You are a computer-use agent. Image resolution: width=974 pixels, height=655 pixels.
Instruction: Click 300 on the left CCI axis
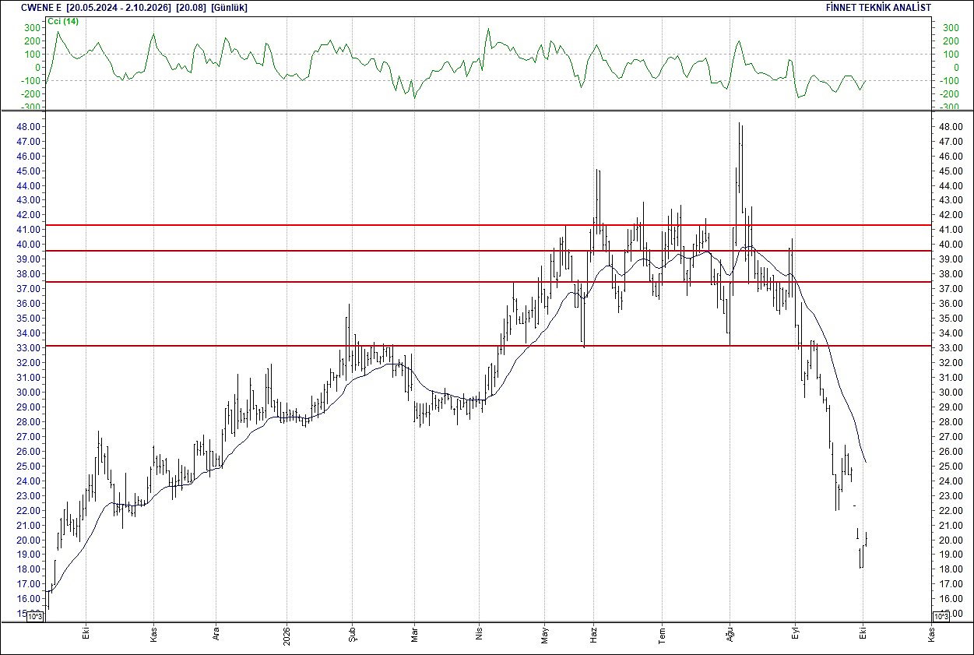coord(33,28)
